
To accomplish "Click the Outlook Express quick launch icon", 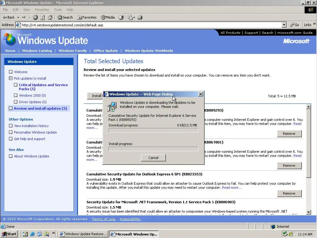I will pyautogui.click(x=39, y=234).
